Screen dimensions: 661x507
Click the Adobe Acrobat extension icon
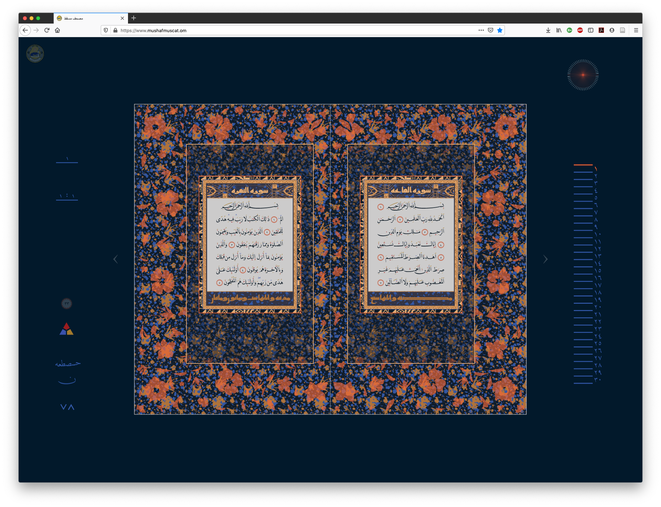click(601, 30)
